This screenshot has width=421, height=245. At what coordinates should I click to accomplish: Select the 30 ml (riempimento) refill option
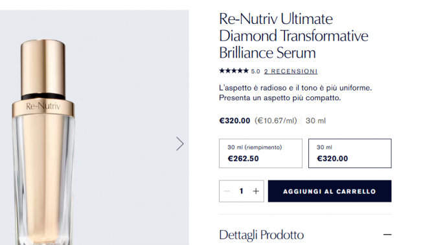(x=260, y=153)
